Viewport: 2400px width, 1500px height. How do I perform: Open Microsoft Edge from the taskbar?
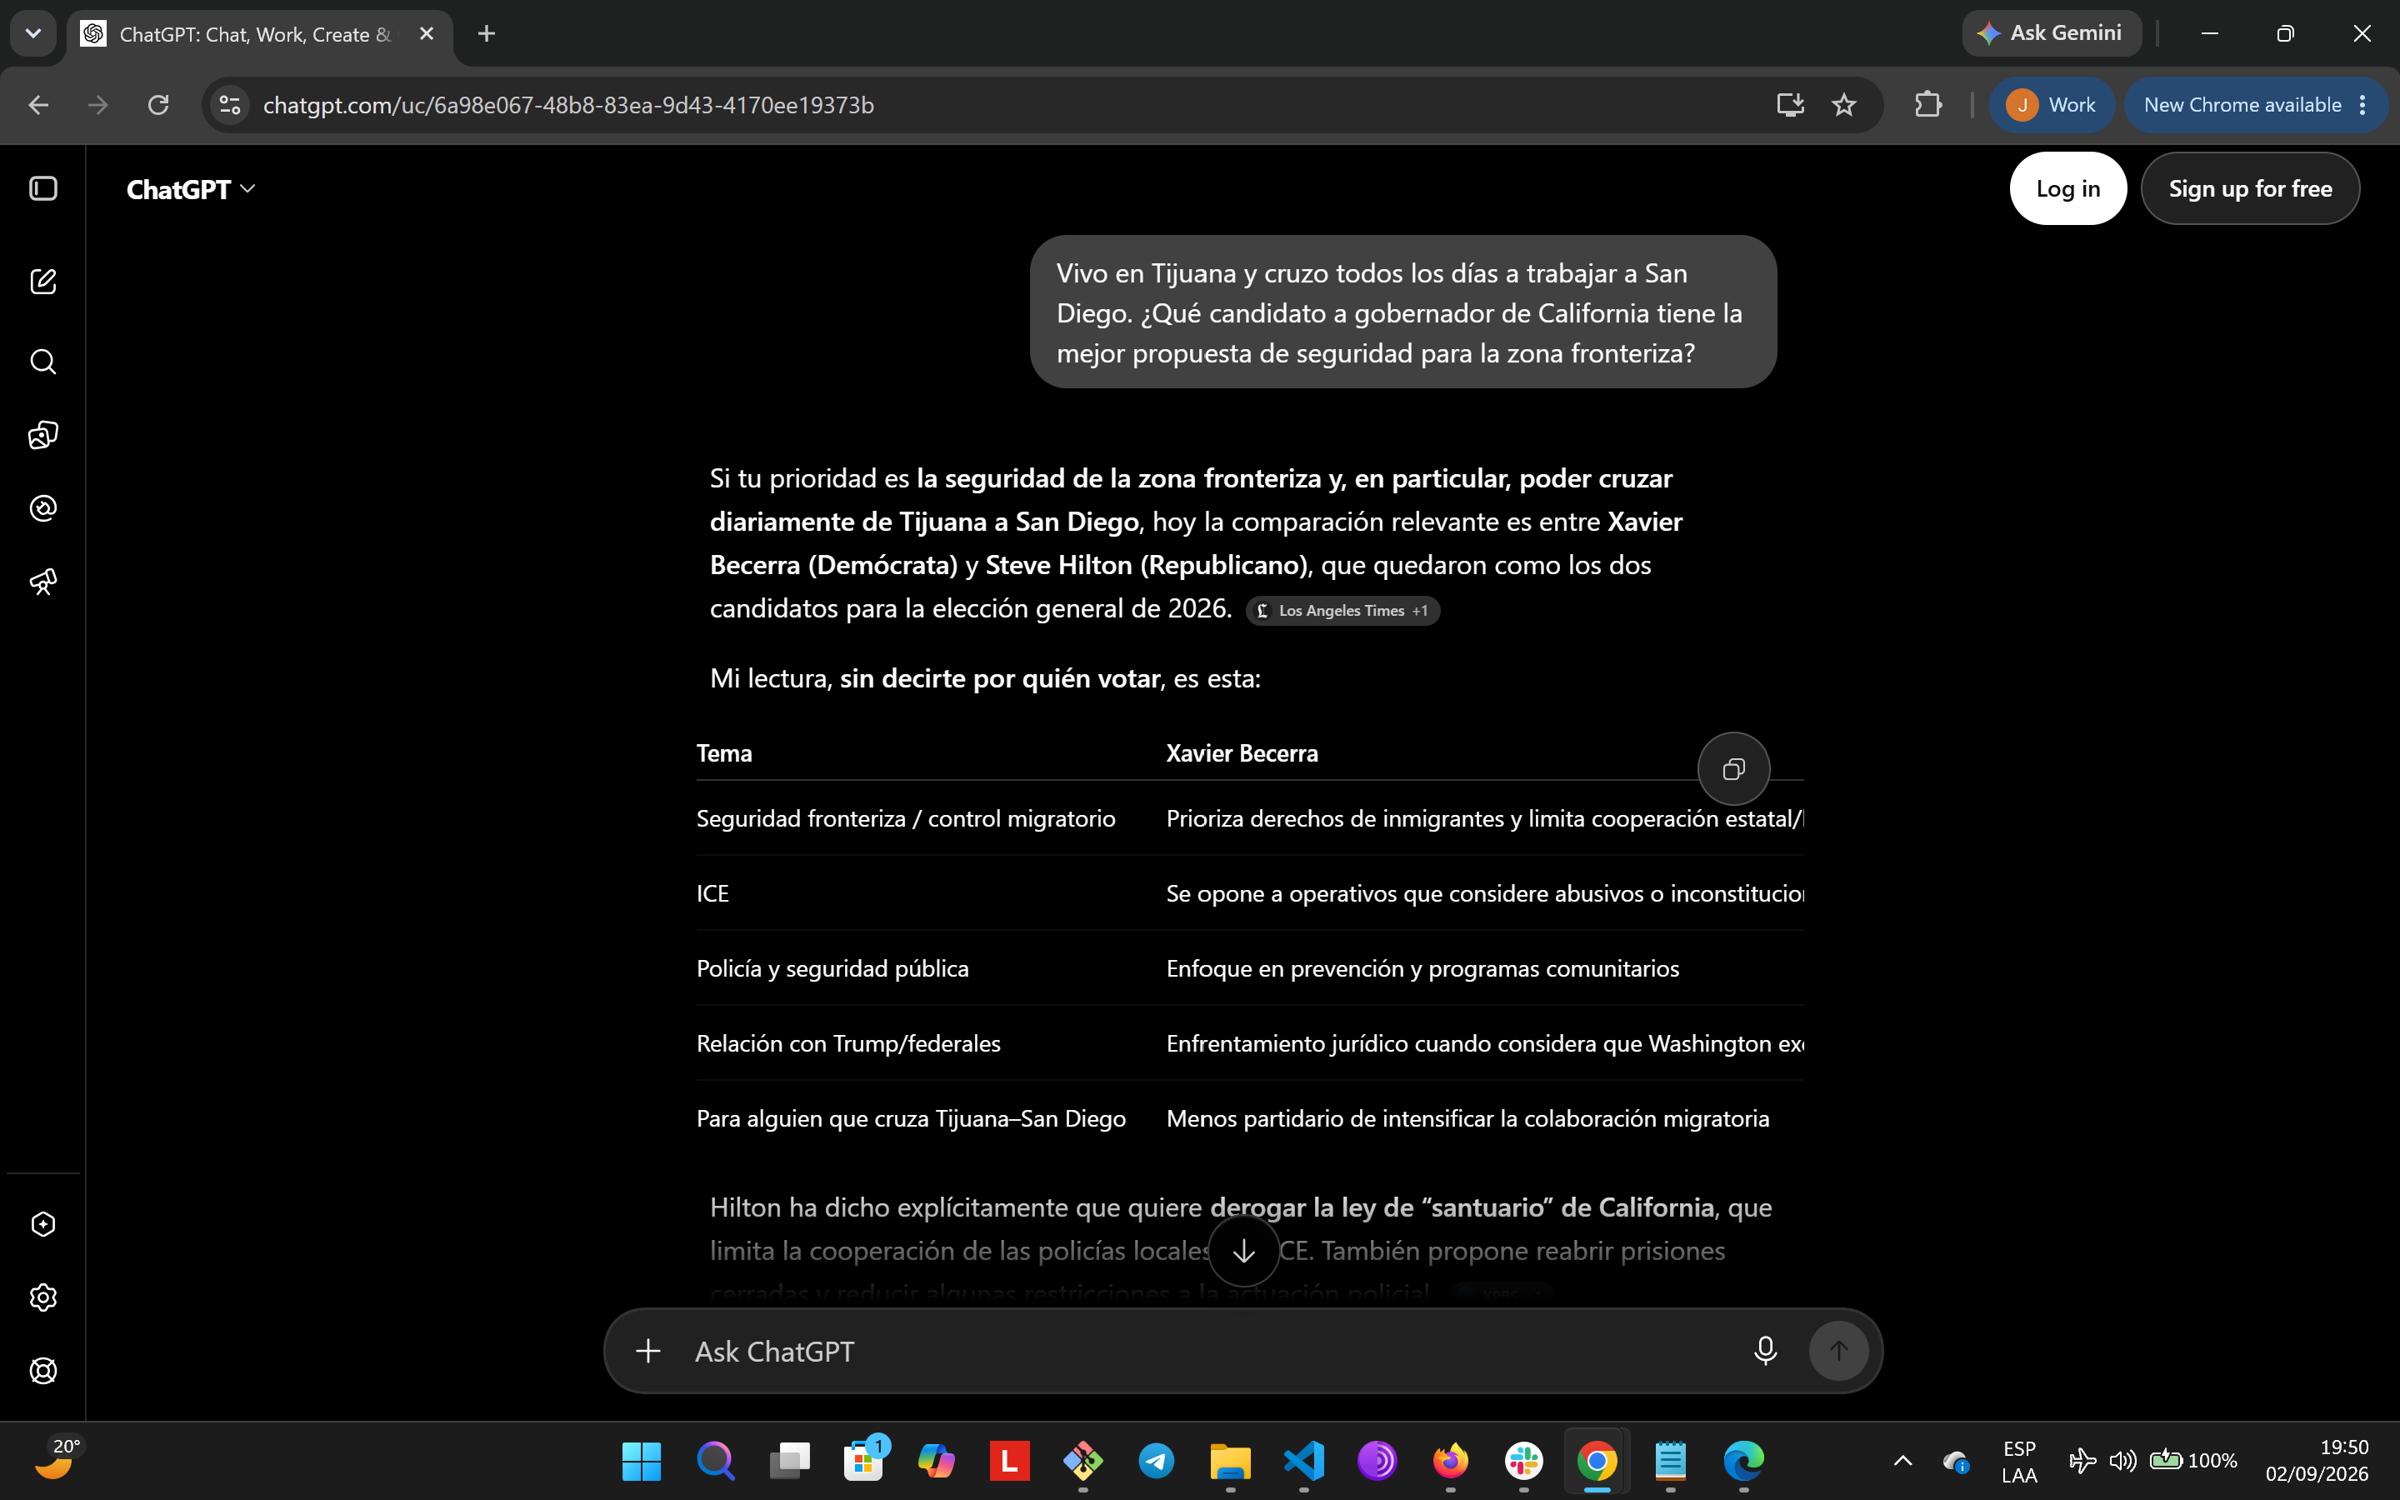(1743, 1460)
